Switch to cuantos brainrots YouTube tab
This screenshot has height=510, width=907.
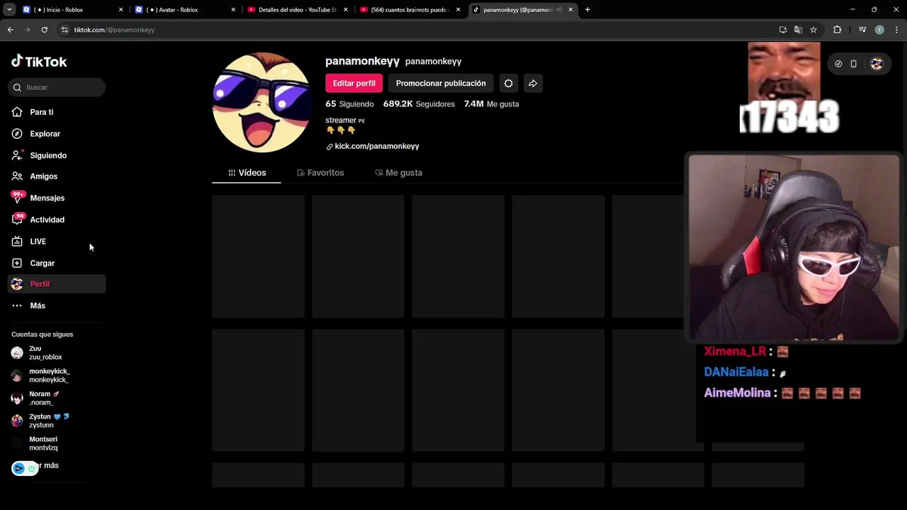410,10
